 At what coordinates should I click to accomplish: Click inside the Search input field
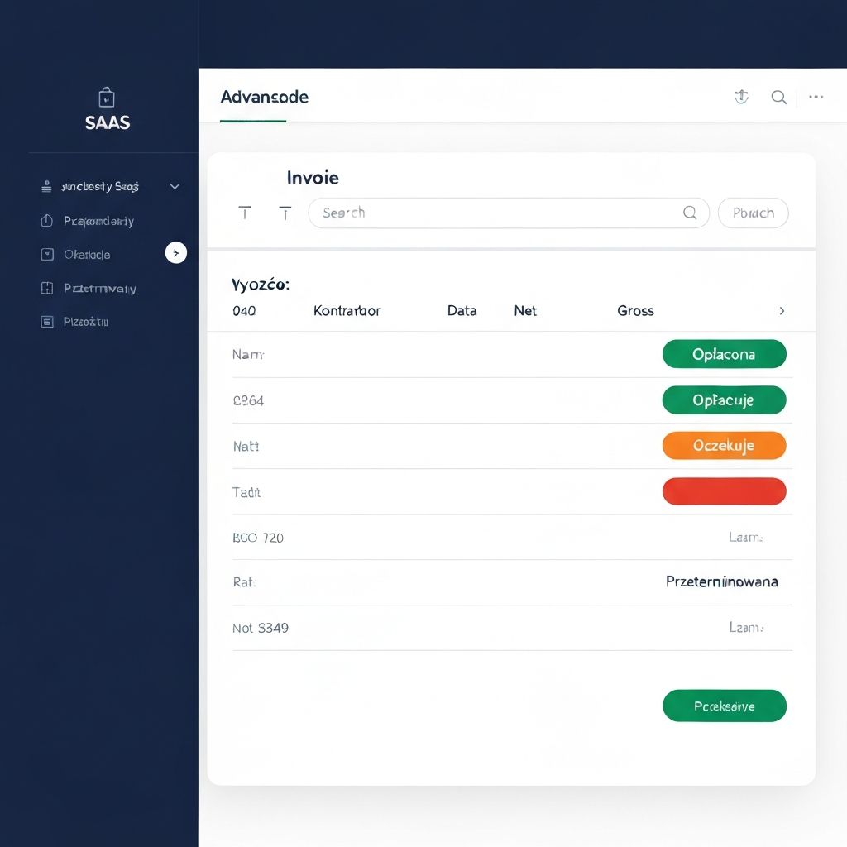point(496,213)
